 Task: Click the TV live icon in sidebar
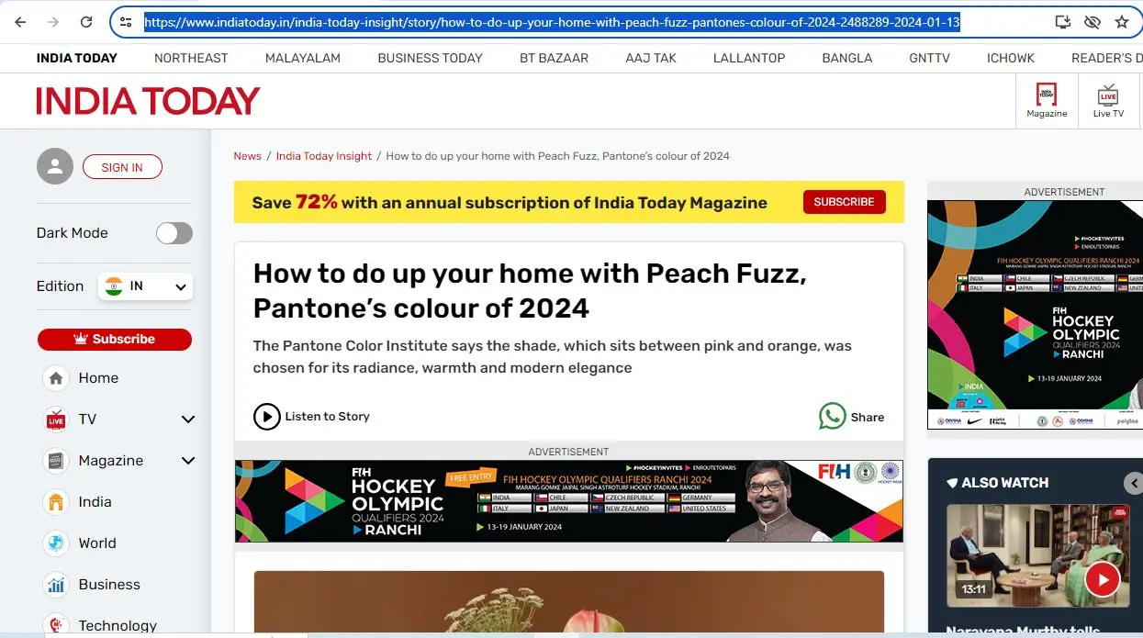56,420
